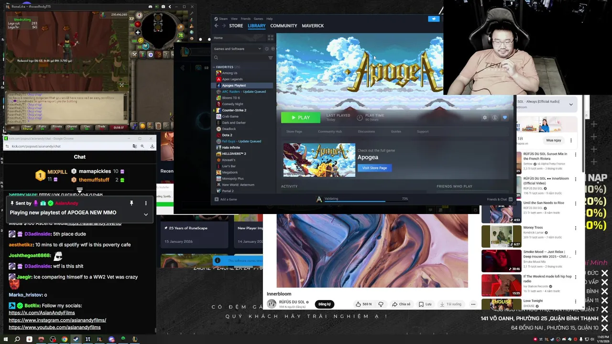This screenshot has height=344, width=612.
Task: Switch Steam library to grid view icon
Action: pos(271,38)
